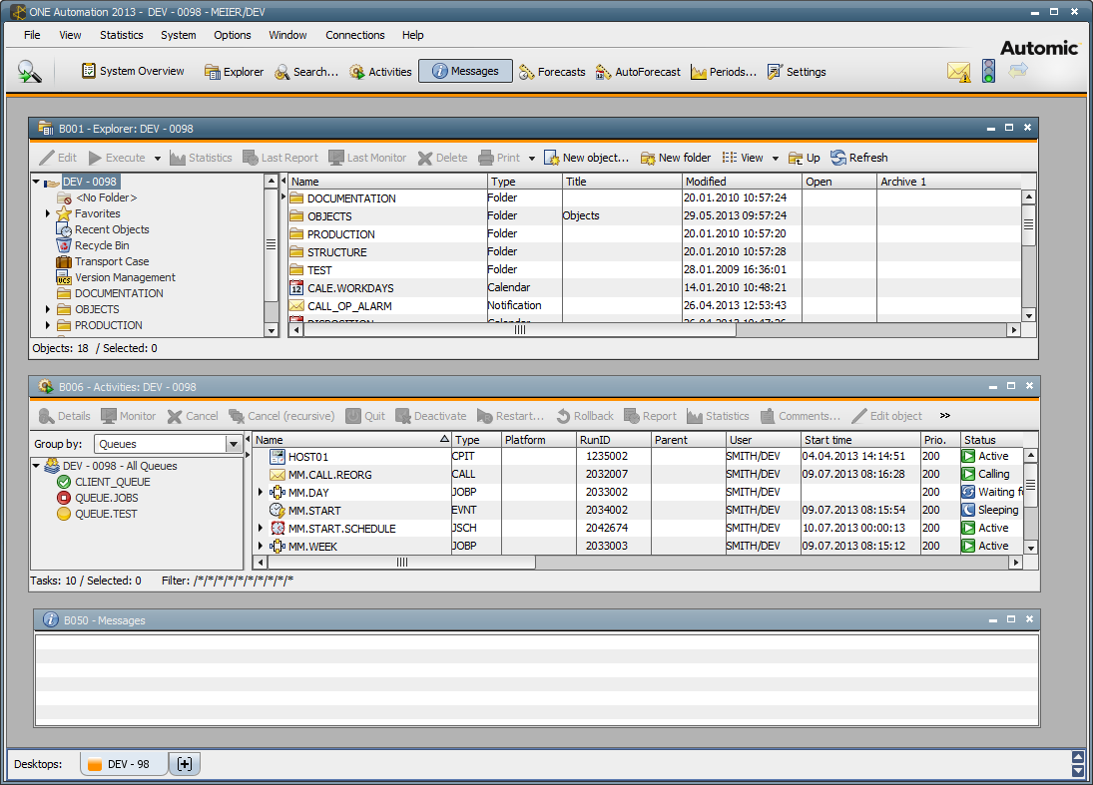This screenshot has width=1093, height=785.
Task: Open the Print dropdown arrow
Action: pyautogui.click(x=532, y=159)
